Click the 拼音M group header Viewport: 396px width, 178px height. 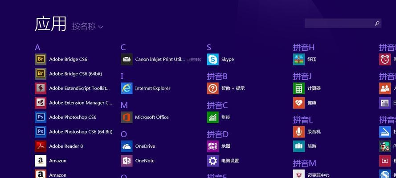pos(305,163)
